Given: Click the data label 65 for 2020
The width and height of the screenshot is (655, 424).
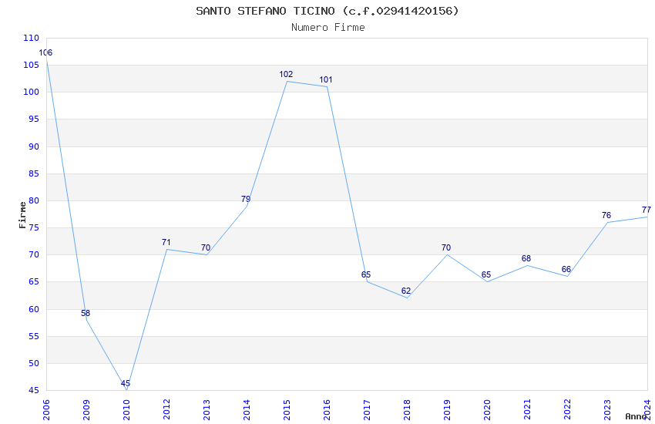Looking at the screenshot, I should 486,274.
